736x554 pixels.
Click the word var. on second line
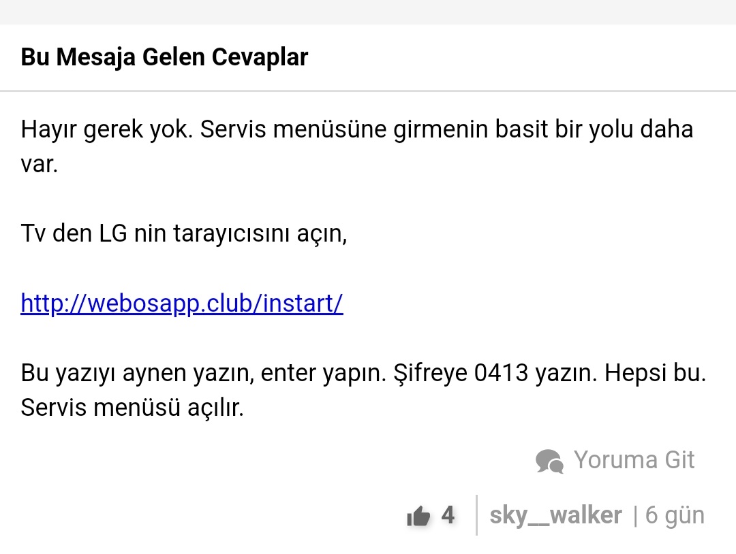[40, 165]
